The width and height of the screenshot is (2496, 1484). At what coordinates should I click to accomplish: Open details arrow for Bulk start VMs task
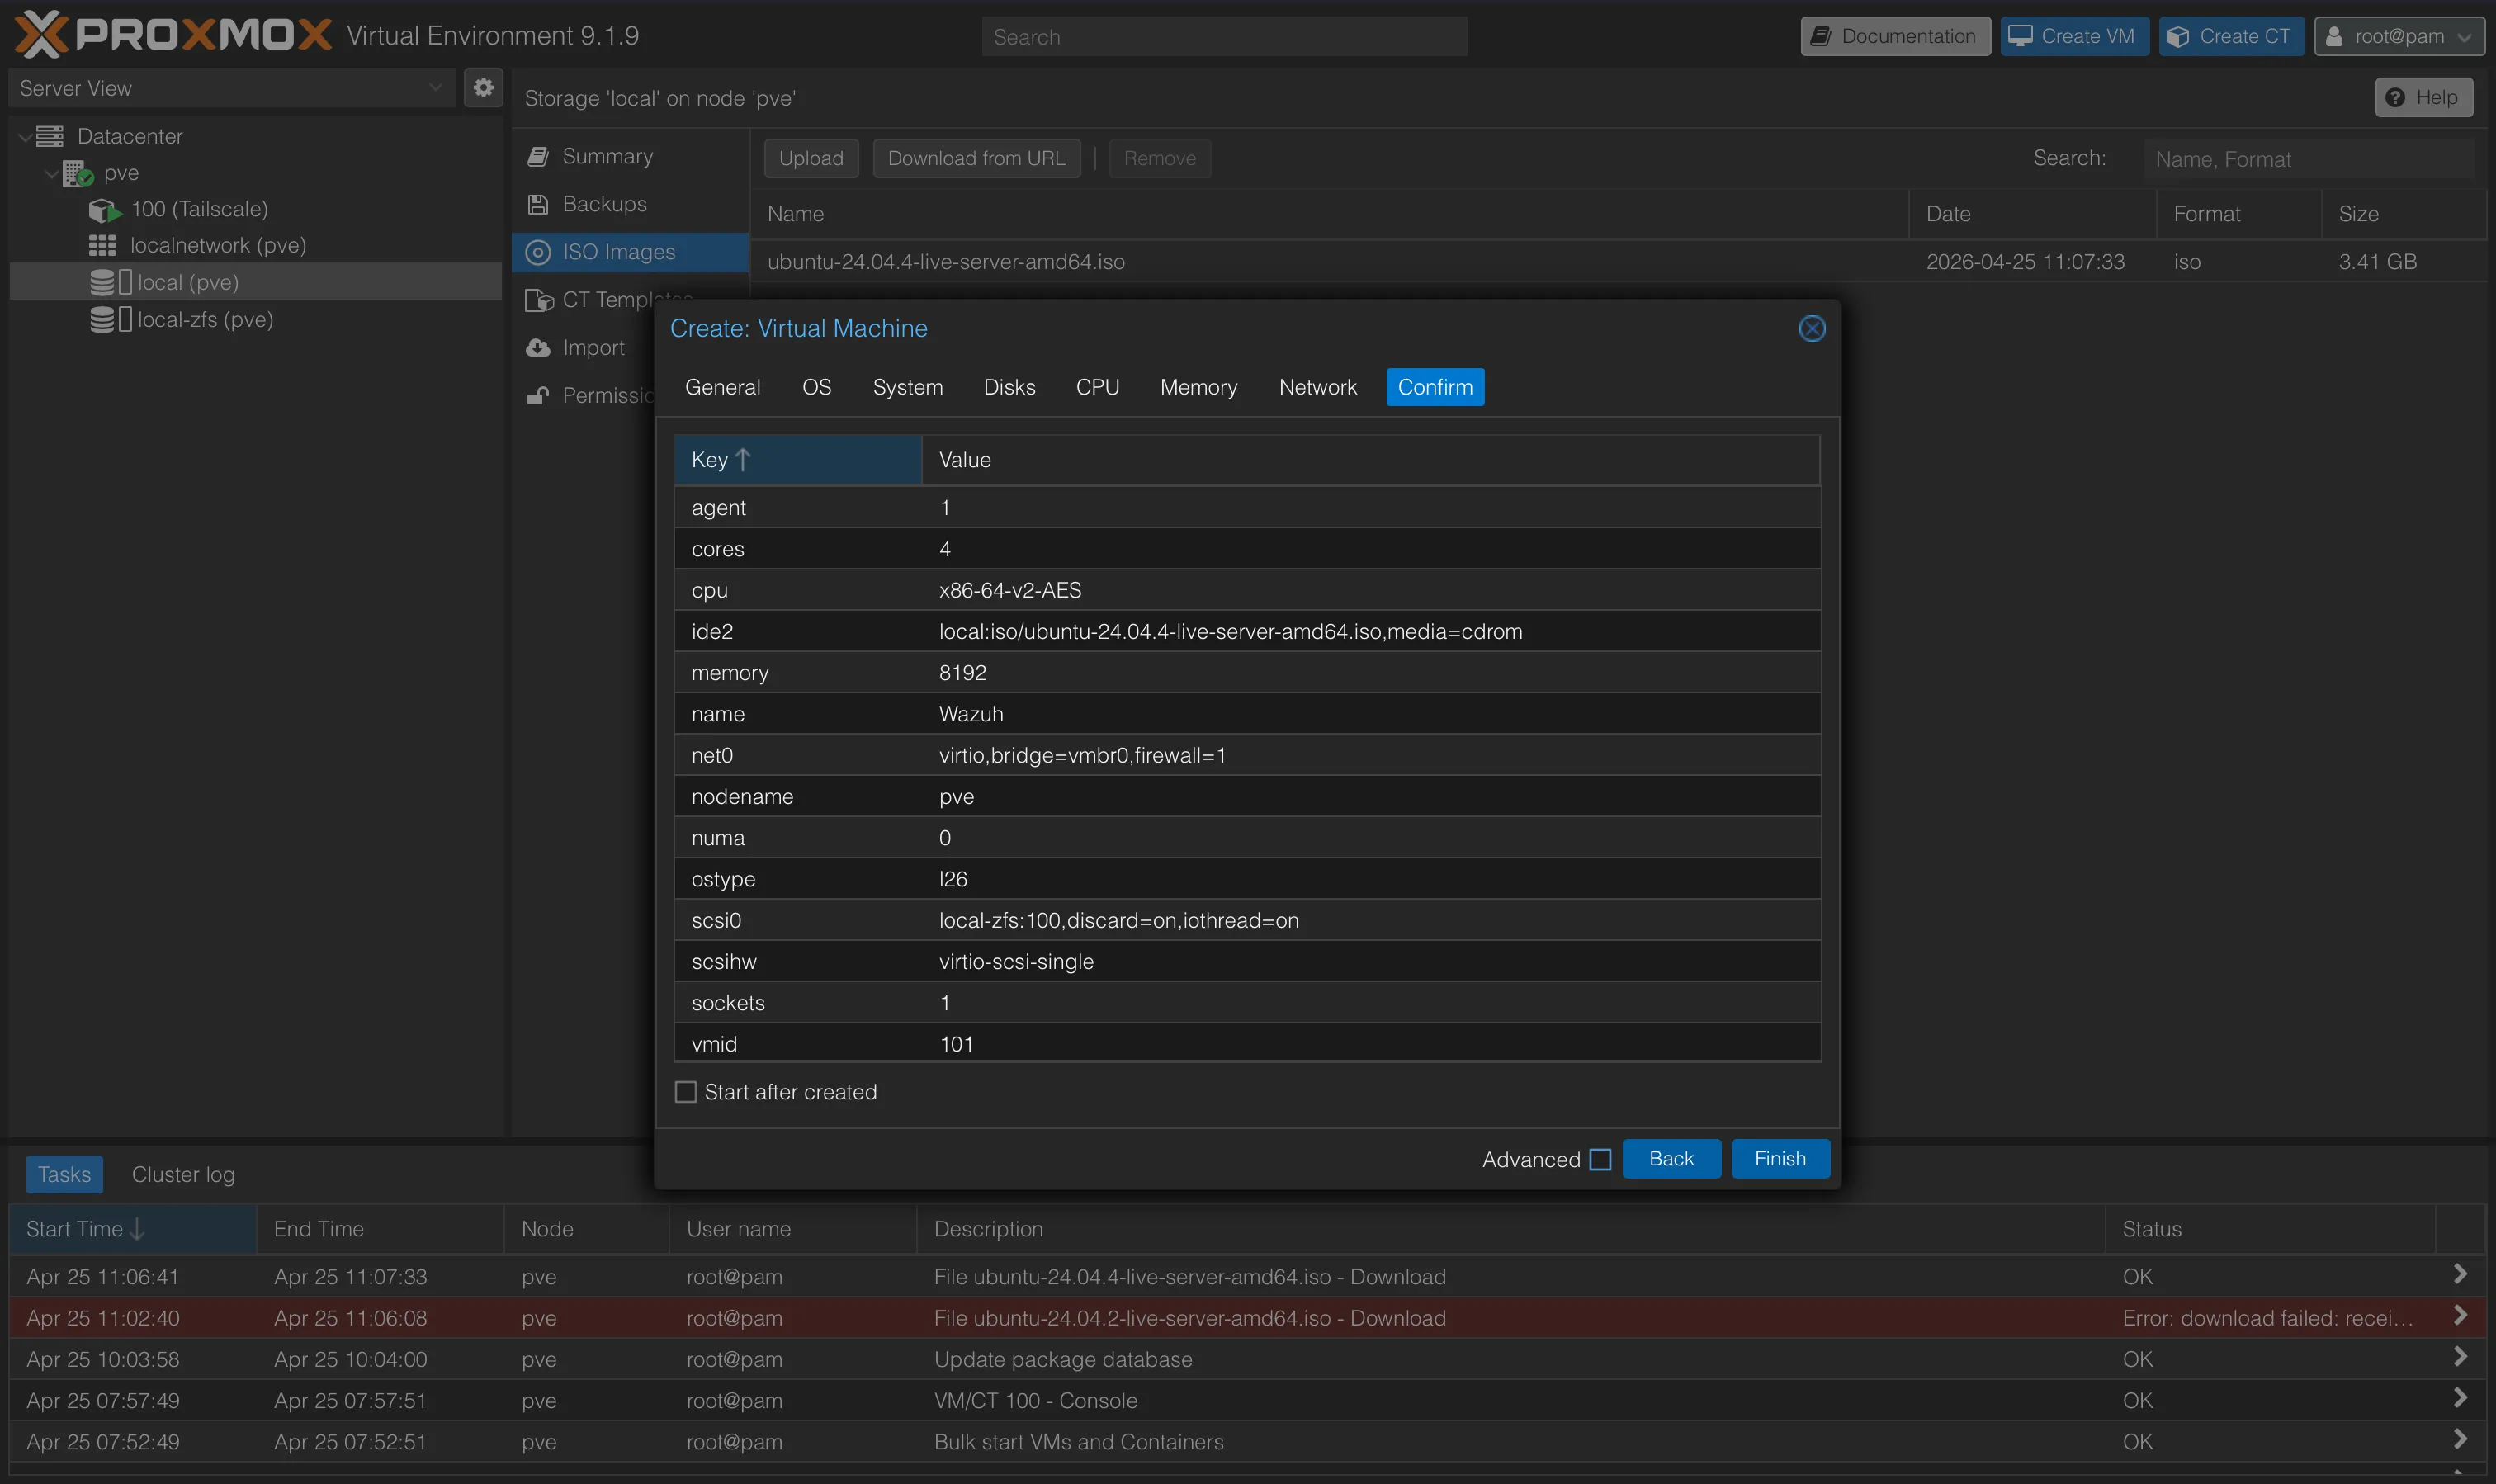pos(2460,1439)
